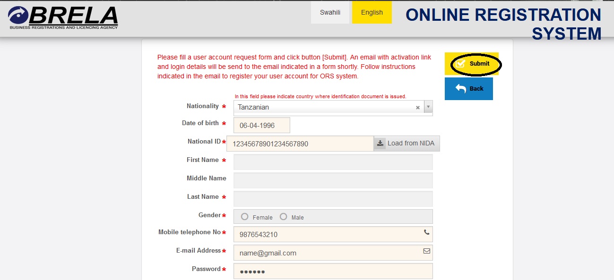Focus the Middle Name text field

[x=333, y=180]
